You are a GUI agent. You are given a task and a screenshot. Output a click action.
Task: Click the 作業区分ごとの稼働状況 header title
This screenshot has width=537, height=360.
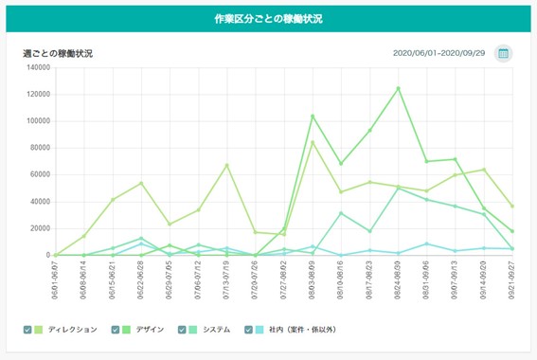pos(269,19)
